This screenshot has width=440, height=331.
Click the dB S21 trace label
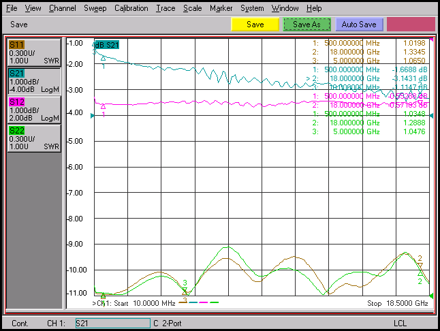[107, 45]
